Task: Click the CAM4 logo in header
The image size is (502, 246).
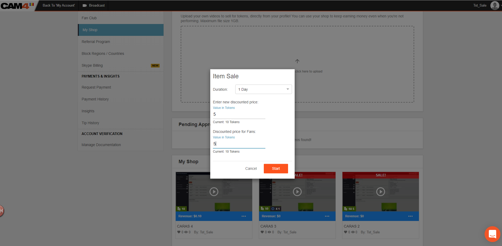Action: (15, 6)
